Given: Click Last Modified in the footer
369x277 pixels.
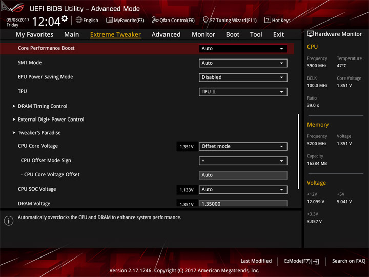Looking at the screenshot, I should 256,261.
